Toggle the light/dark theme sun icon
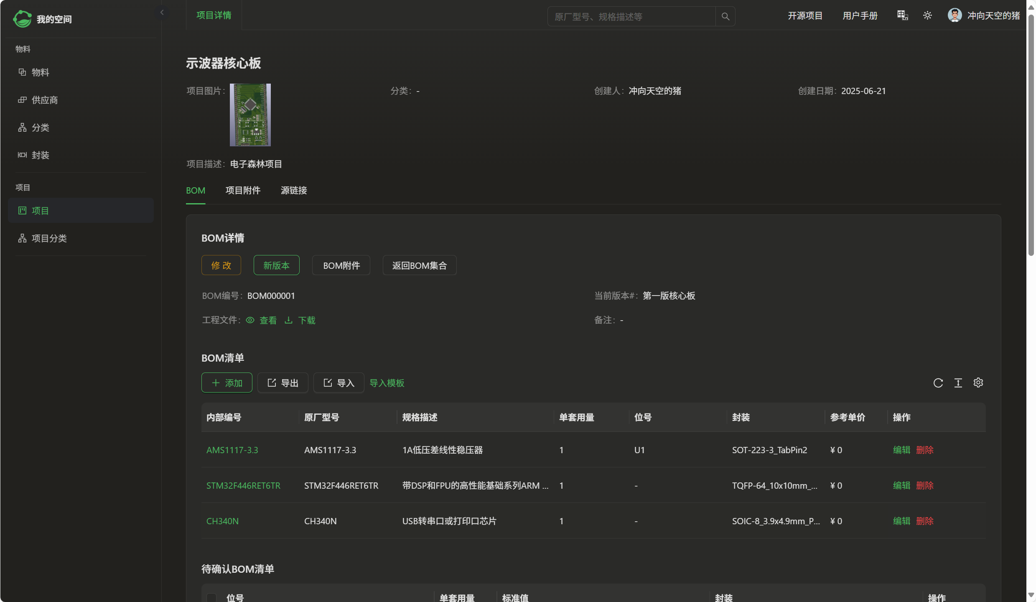 click(x=927, y=15)
